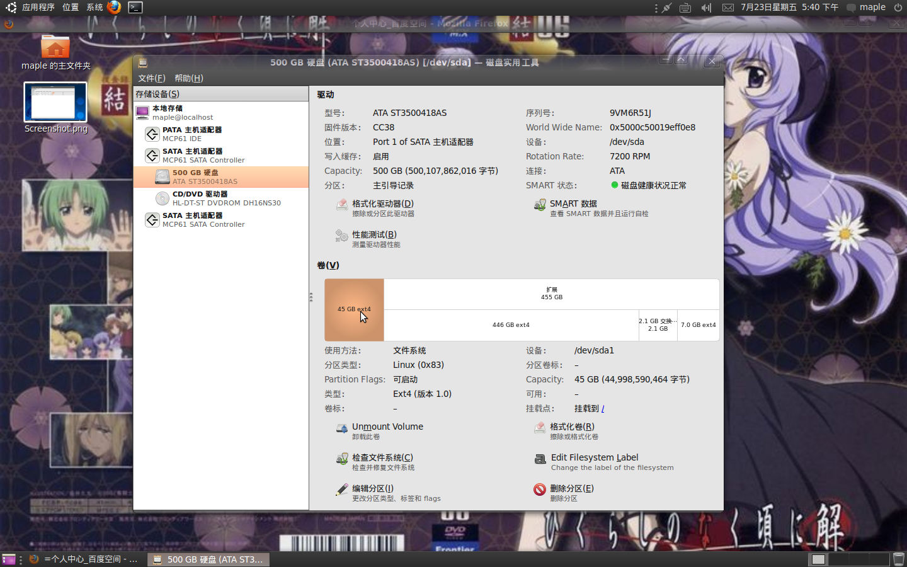The height and width of the screenshot is (567, 907).
Task: Click Edit Filesystem Label
Action: [x=603, y=462]
